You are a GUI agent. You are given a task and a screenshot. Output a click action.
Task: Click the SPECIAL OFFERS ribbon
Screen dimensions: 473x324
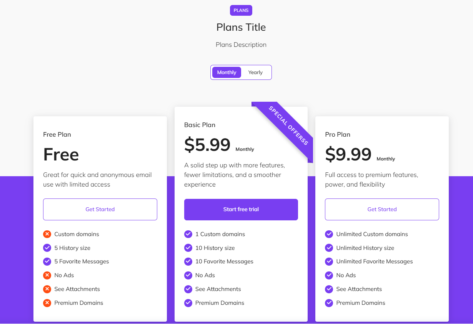(x=288, y=126)
